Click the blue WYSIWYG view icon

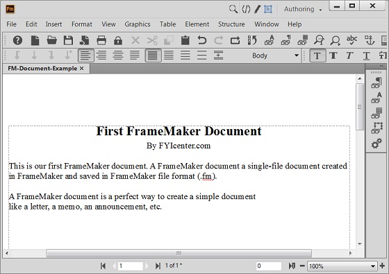tap(268, 9)
